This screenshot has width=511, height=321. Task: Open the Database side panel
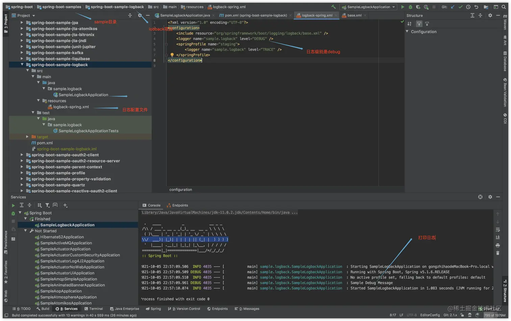coord(505,61)
